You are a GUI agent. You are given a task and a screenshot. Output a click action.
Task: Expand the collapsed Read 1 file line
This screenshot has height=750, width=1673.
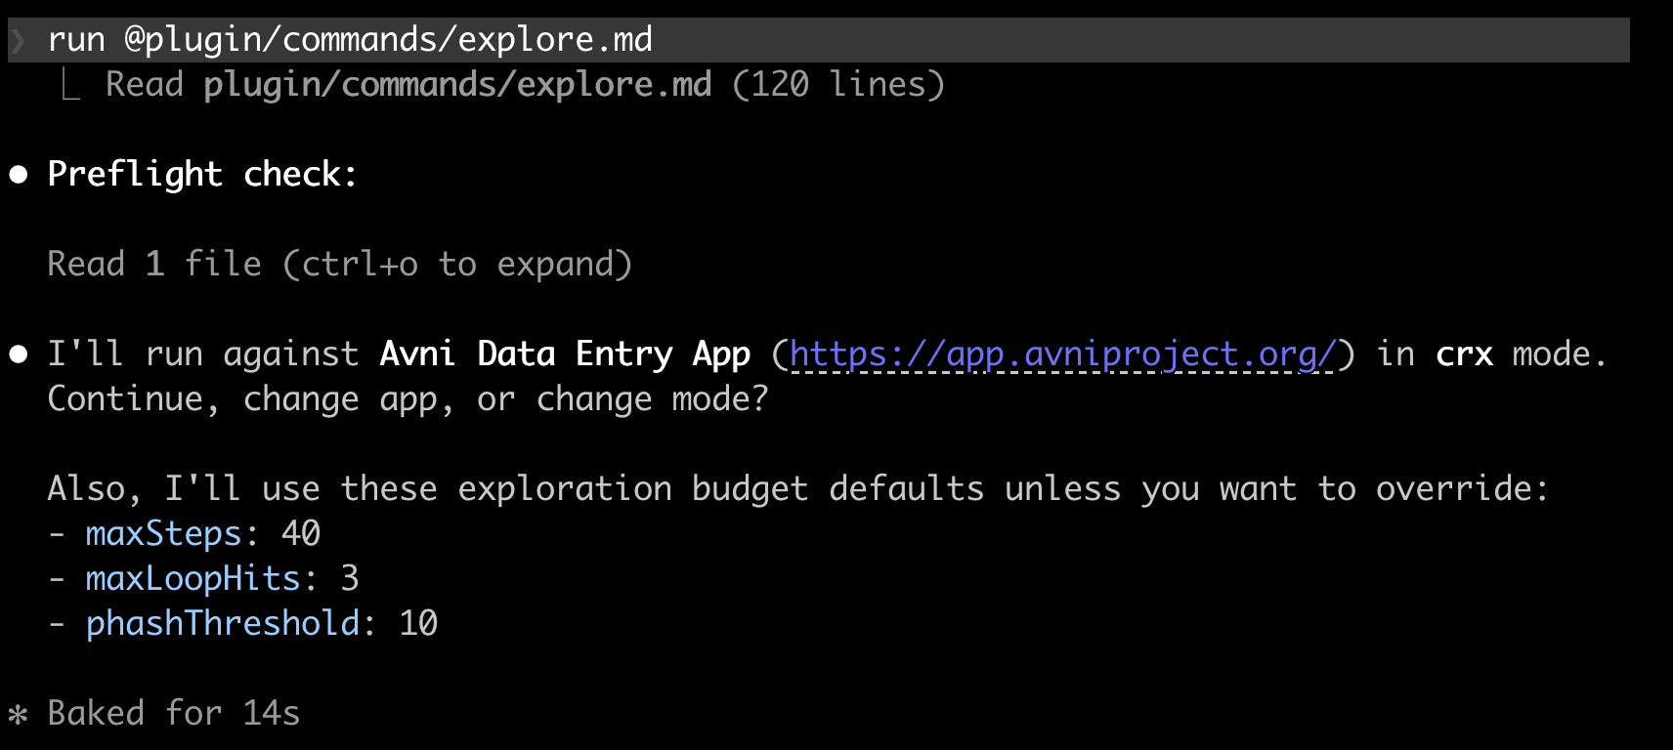[340, 264]
